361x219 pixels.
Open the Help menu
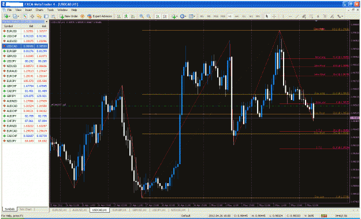pyautogui.click(x=74, y=10)
